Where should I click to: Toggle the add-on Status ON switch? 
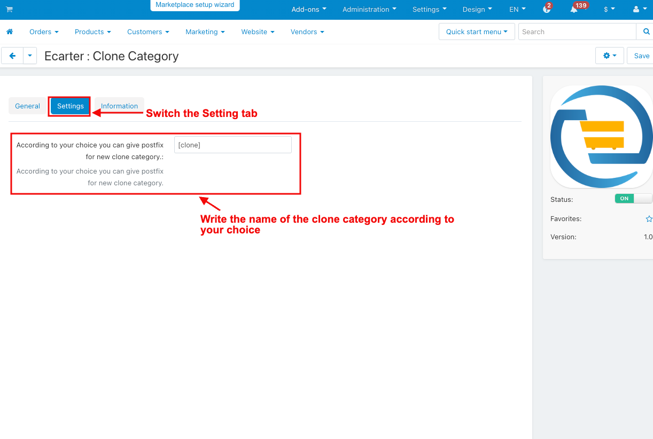tap(634, 198)
